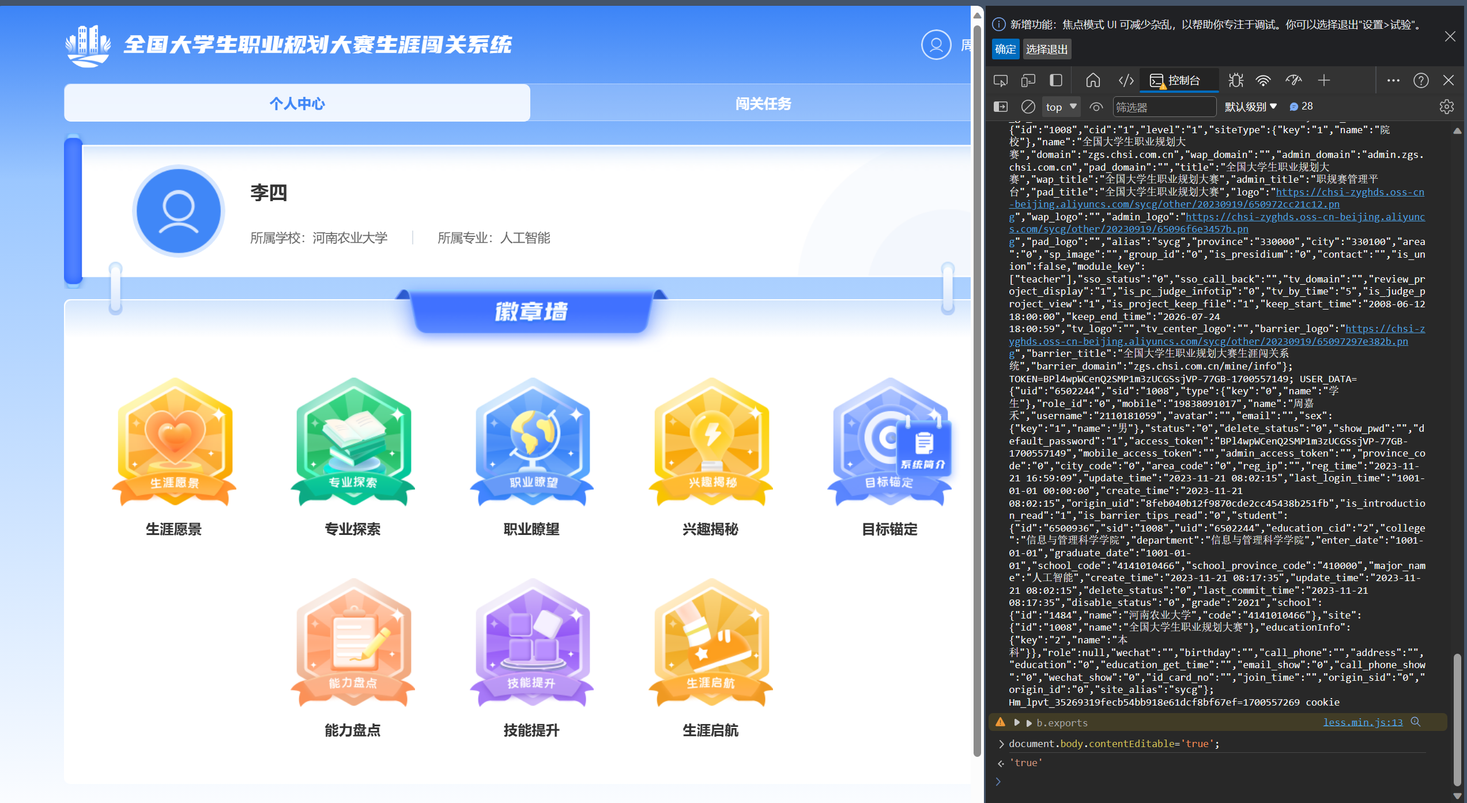1467x803 pixels.
Task: Focus the 筛选器 filter input field
Action: click(1164, 107)
